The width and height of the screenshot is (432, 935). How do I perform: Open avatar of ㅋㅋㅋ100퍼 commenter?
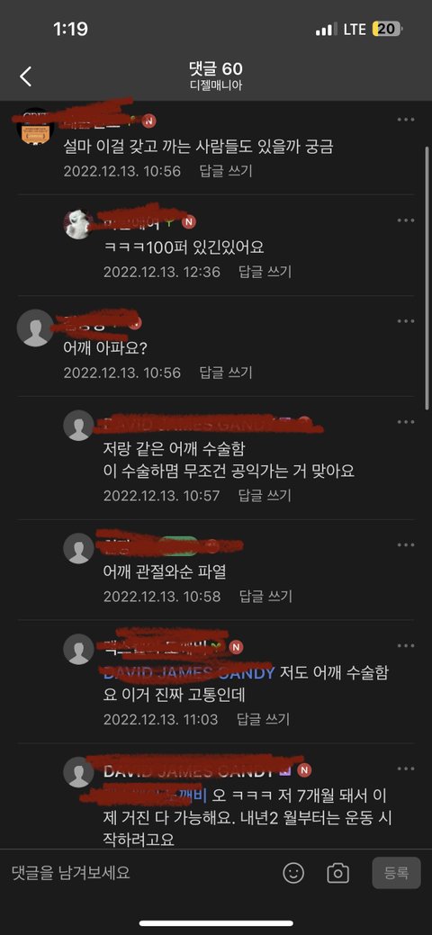click(x=79, y=224)
